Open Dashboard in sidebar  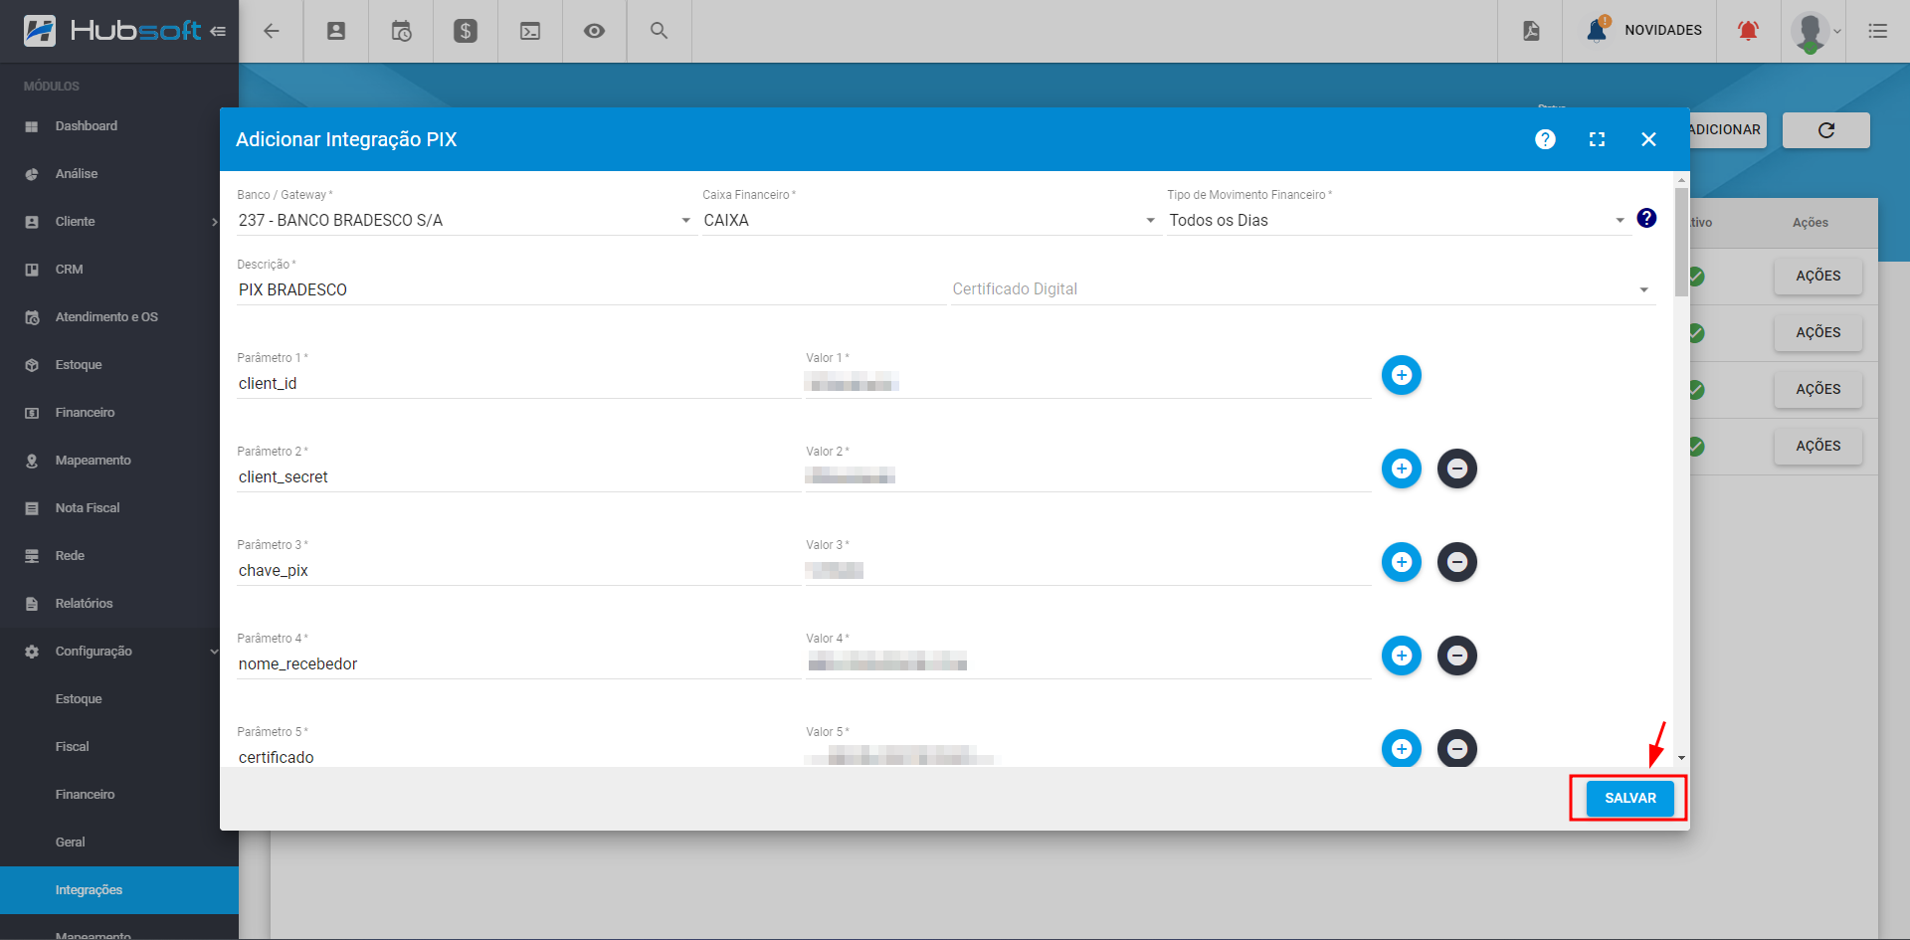coord(119,126)
